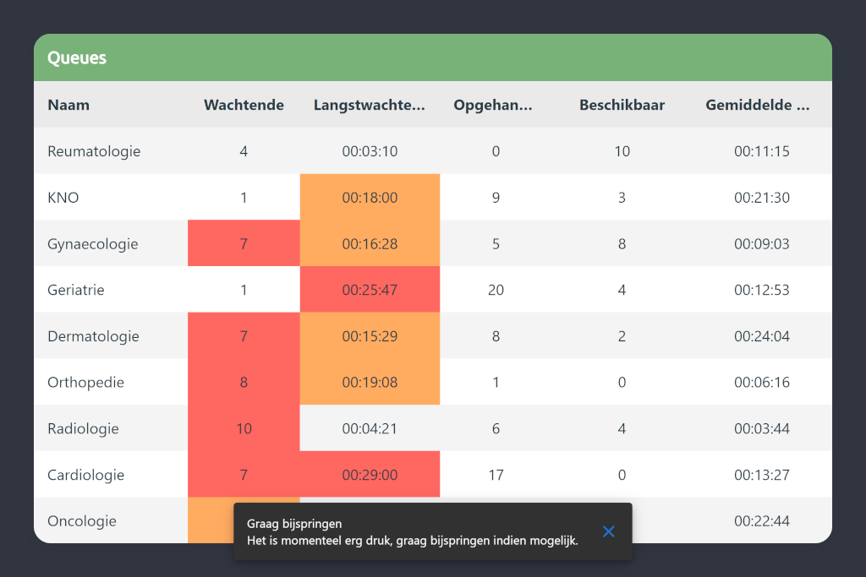Click KNO longest wait 00:18:00 cell
The height and width of the screenshot is (577, 866).
(370, 198)
